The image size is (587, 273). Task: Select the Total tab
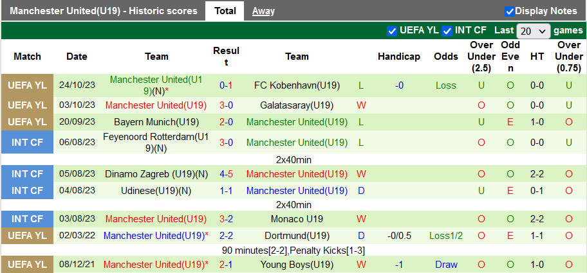pyautogui.click(x=225, y=11)
